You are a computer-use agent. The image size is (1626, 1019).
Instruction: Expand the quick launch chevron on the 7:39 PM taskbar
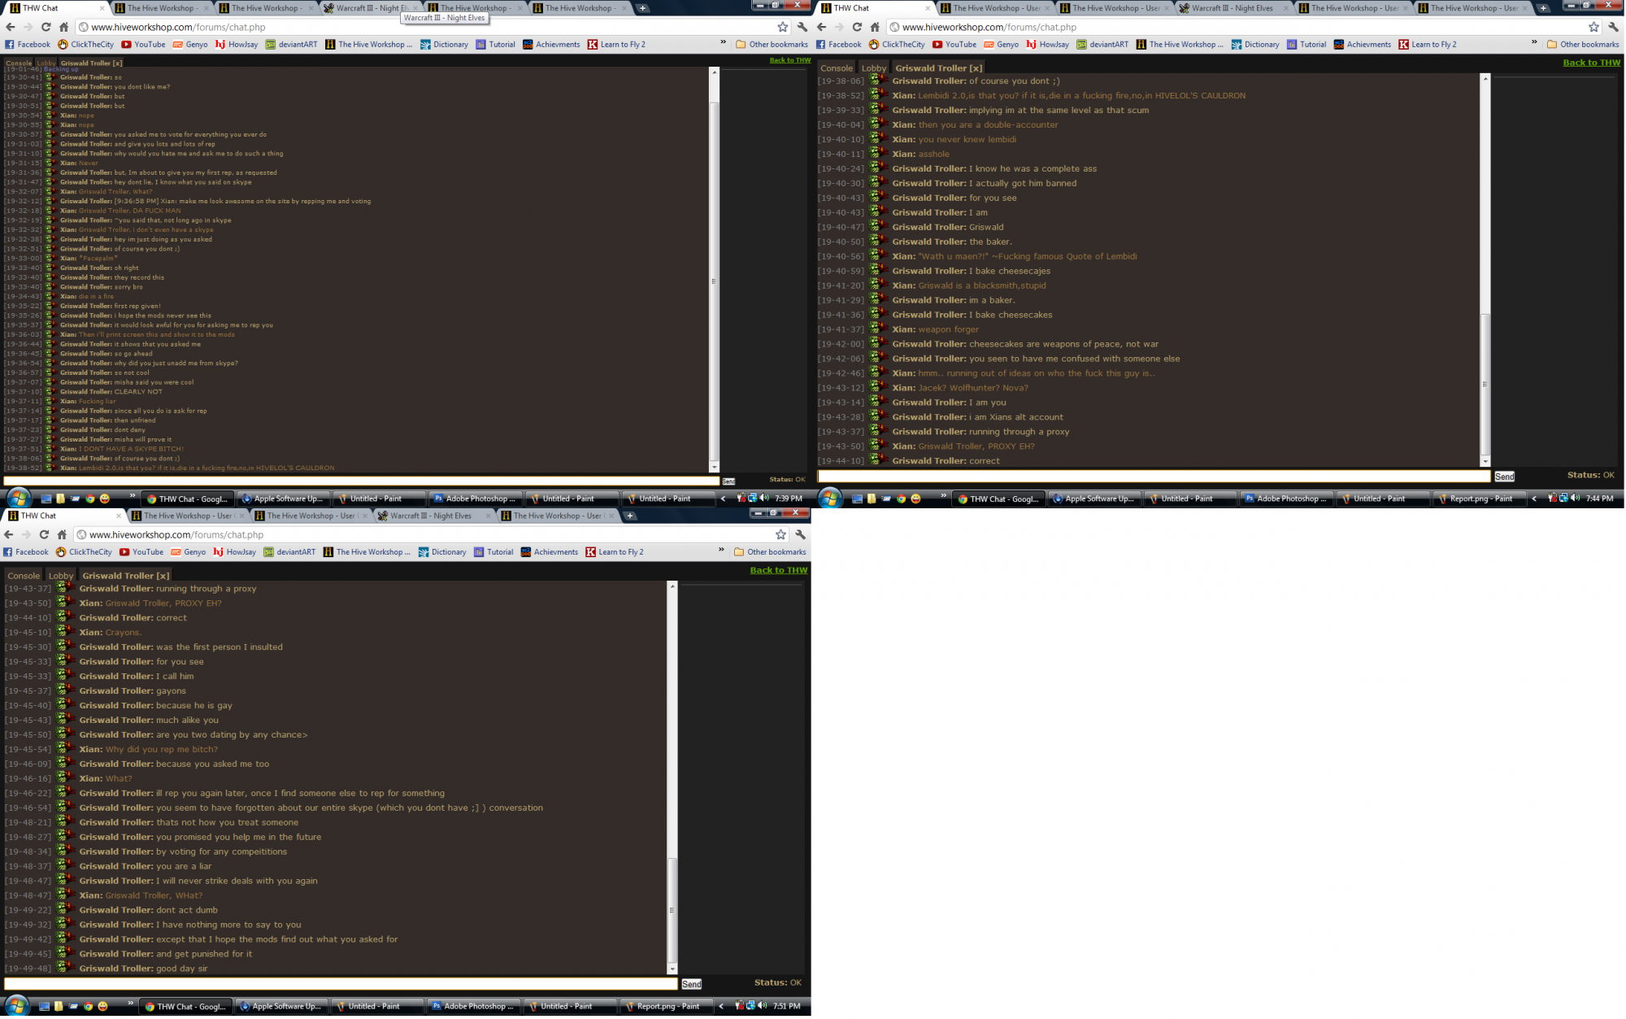coord(133,496)
